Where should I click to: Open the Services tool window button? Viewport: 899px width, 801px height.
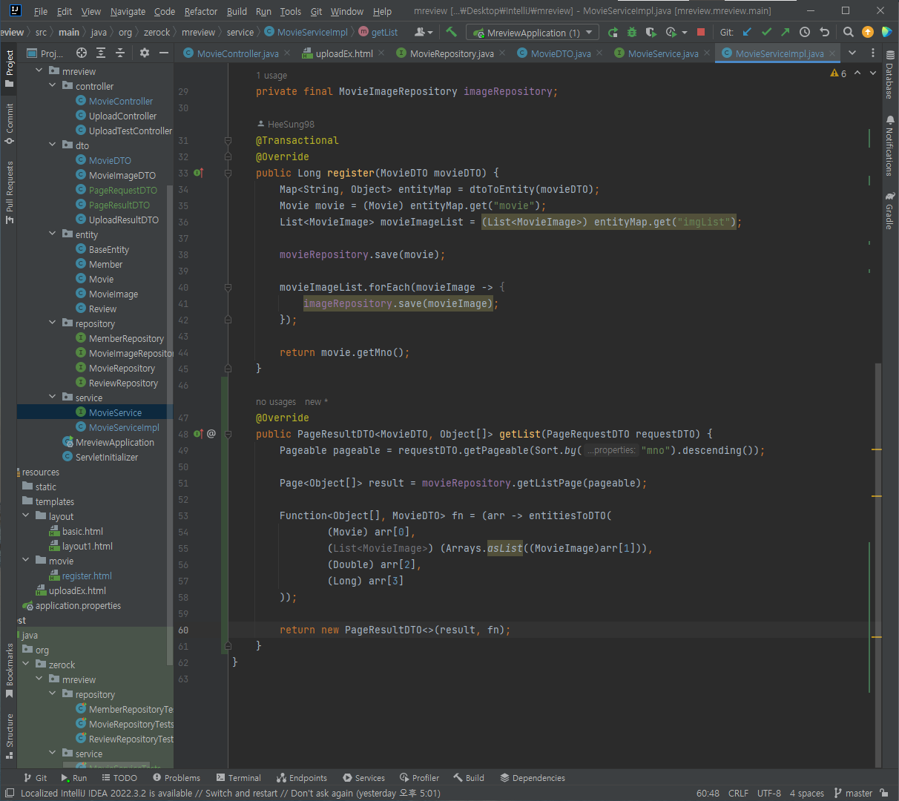(363, 778)
